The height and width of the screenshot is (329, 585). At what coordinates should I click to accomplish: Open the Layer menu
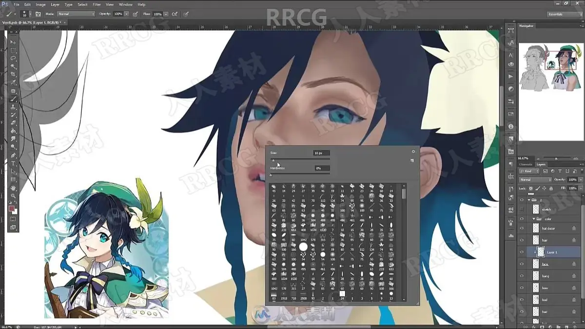click(55, 4)
